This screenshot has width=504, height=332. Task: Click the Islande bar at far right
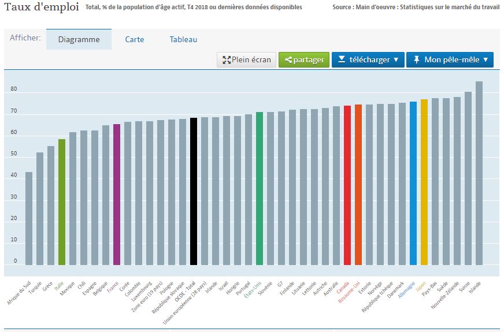click(479, 173)
